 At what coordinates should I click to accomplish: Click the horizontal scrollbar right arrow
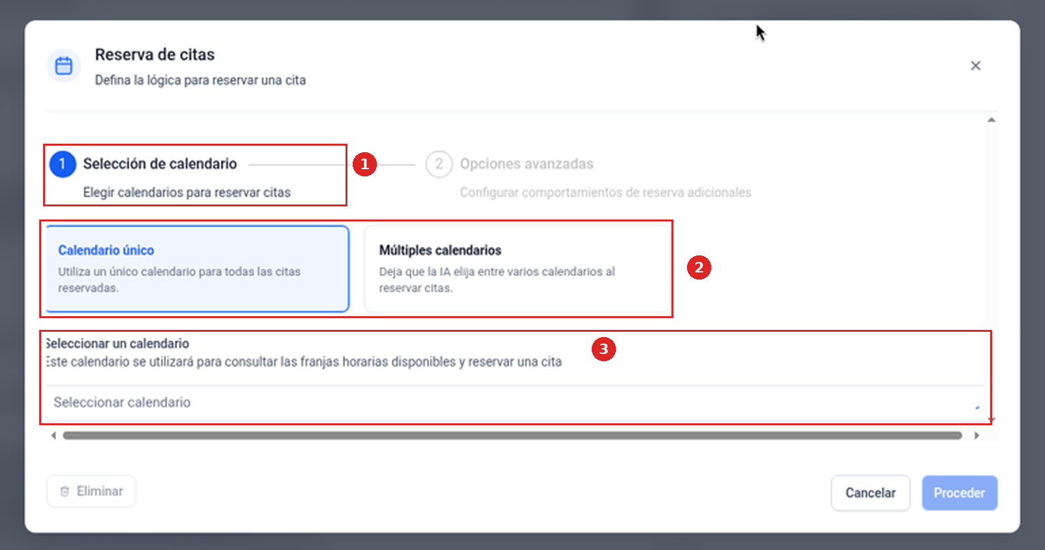point(976,436)
